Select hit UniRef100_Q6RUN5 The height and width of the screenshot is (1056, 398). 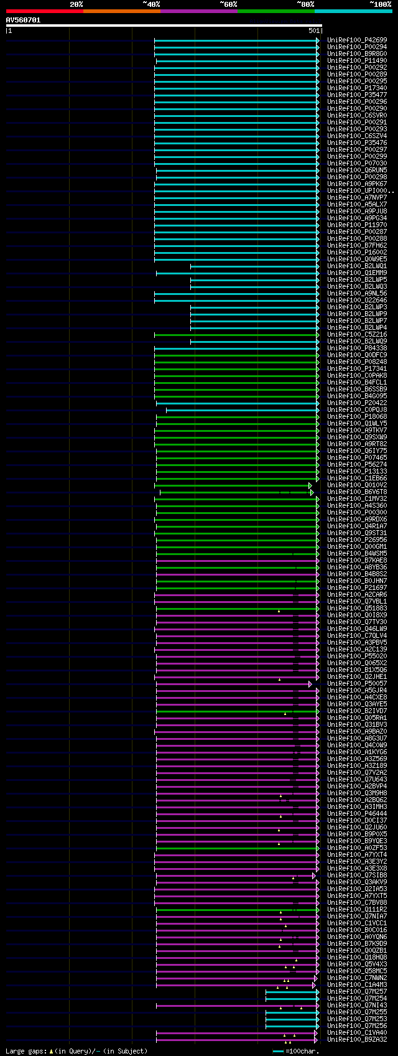pos(357,170)
